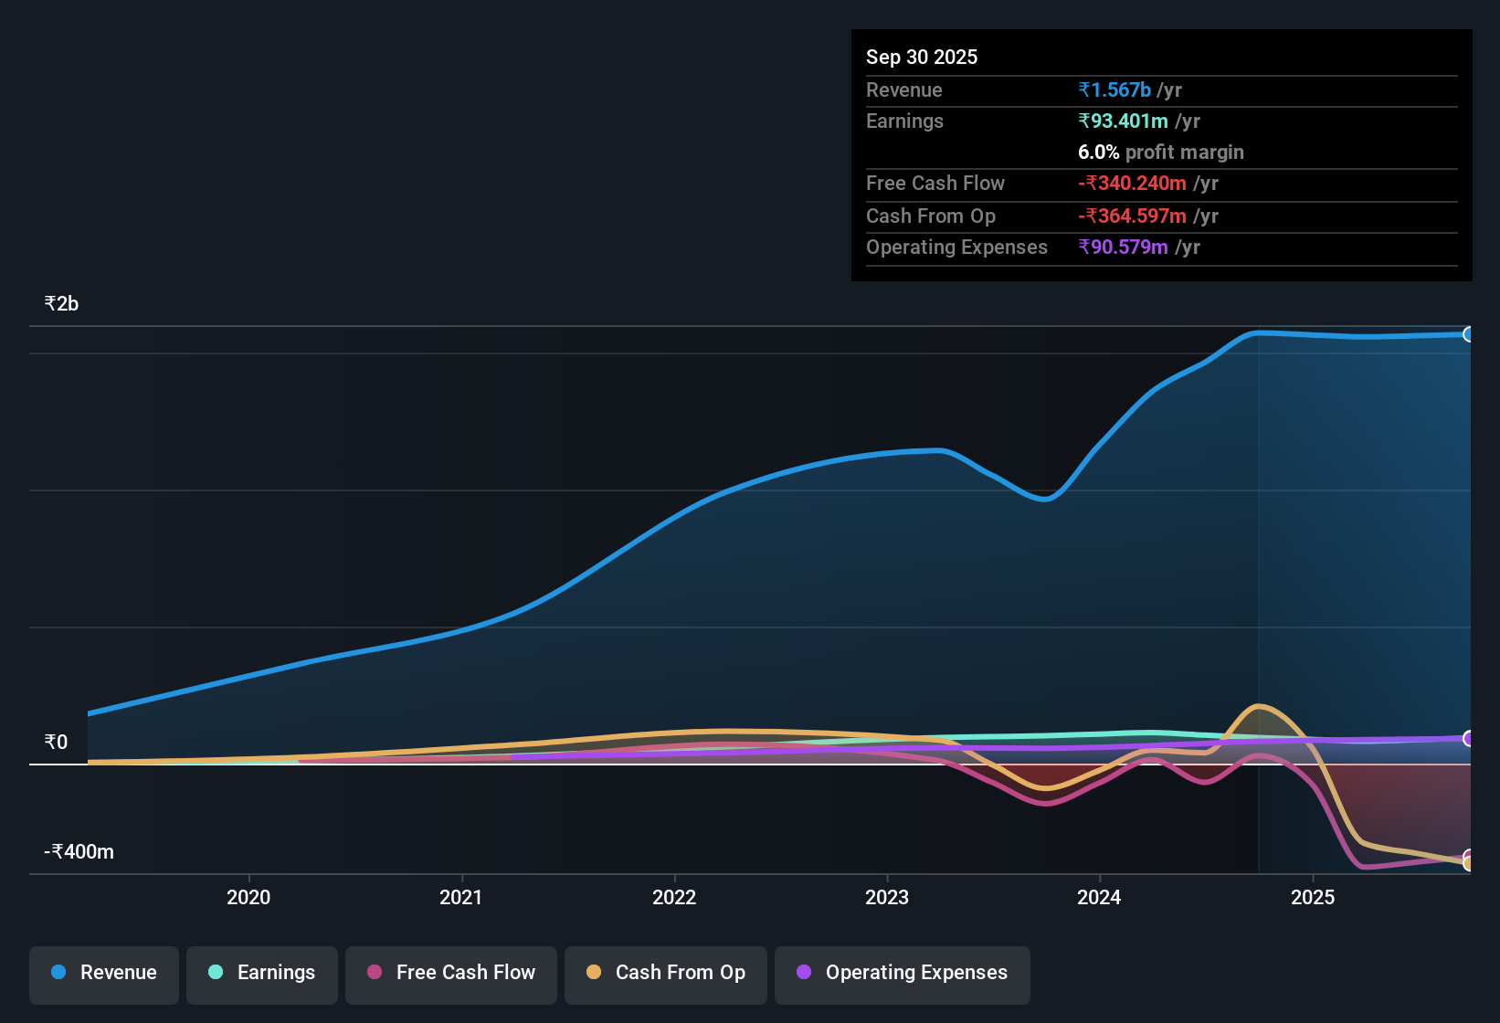Click the 6.0% profit margin text

1161,153
